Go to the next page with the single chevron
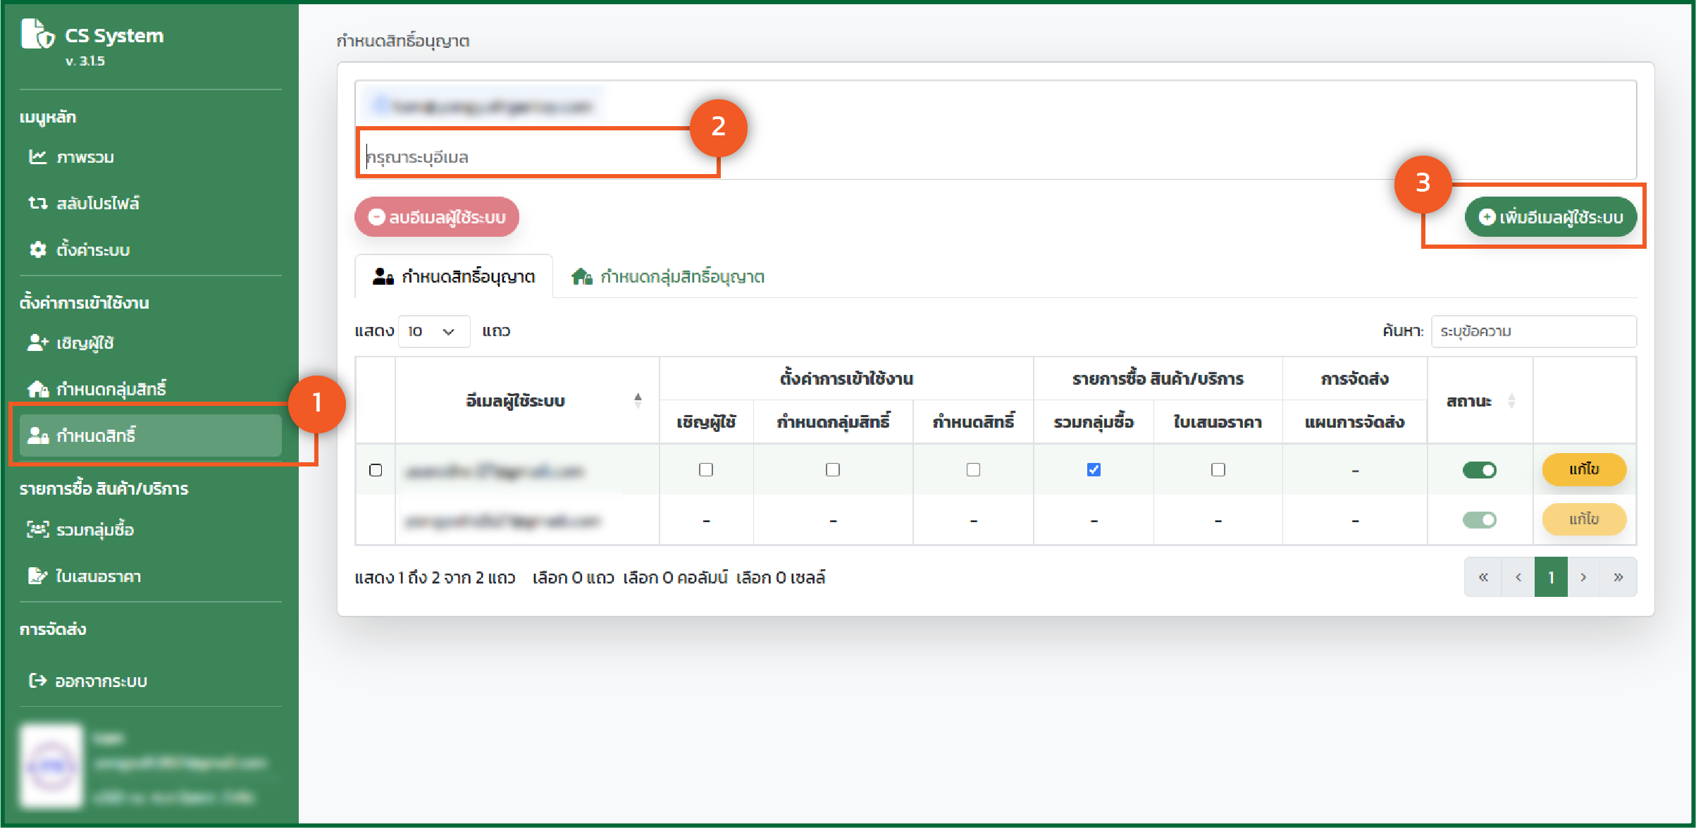 1583,577
